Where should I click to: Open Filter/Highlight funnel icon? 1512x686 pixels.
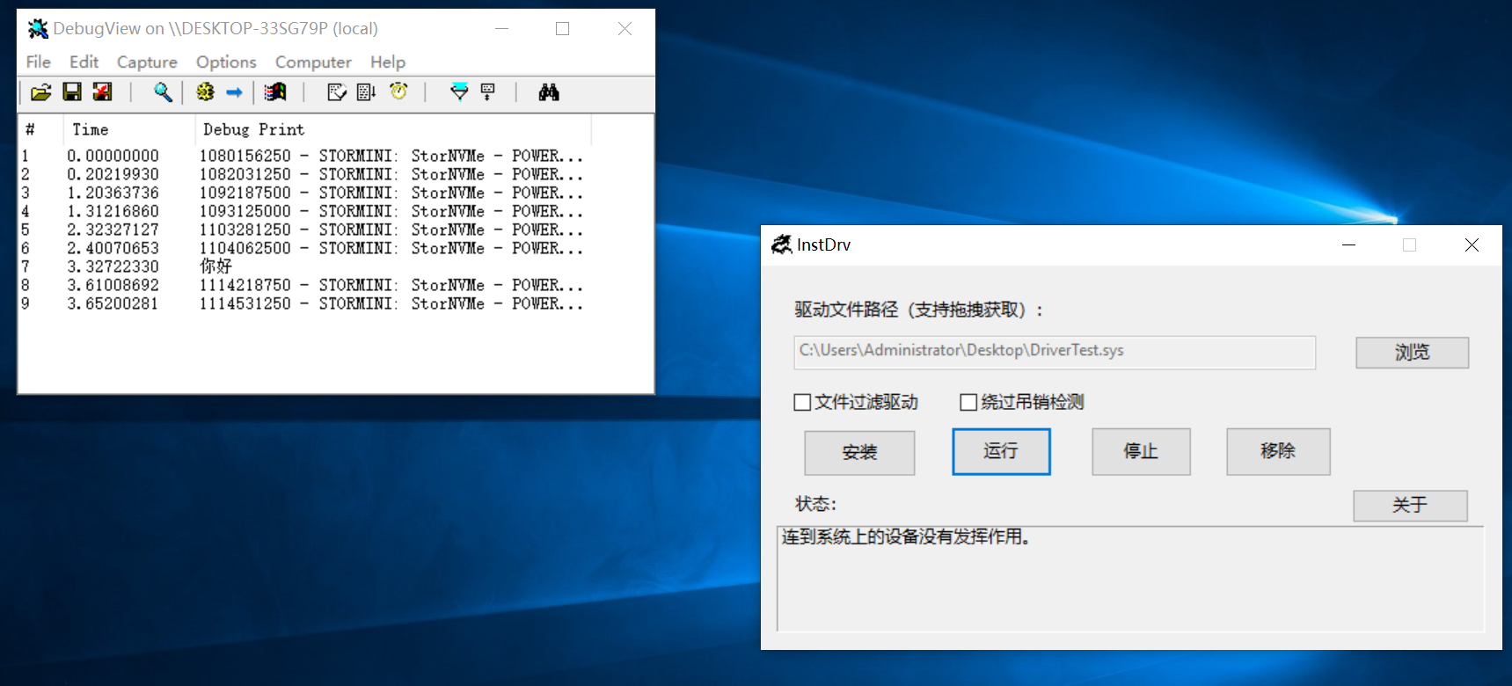click(x=459, y=92)
